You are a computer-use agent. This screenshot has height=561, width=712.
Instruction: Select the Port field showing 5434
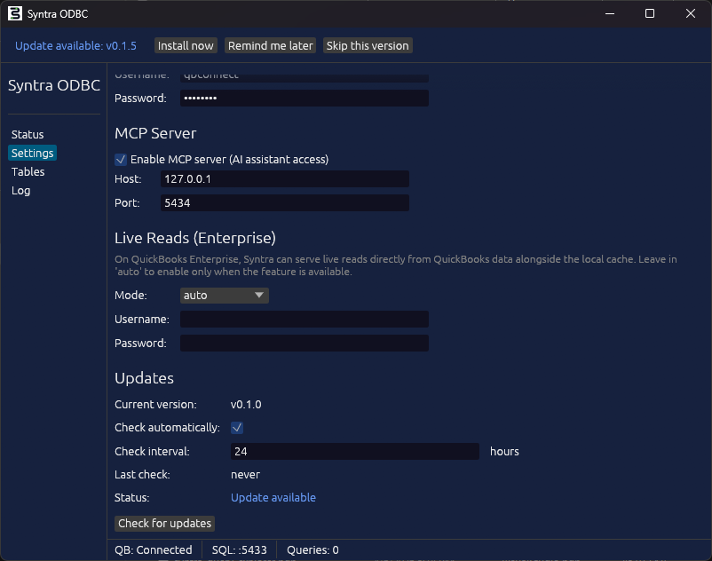click(x=284, y=202)
